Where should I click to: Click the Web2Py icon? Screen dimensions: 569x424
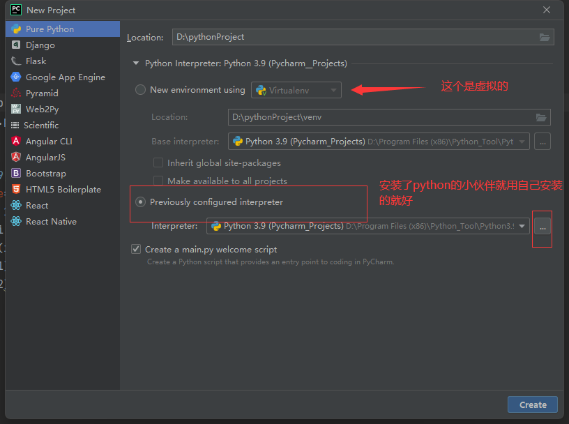point(16,109)
